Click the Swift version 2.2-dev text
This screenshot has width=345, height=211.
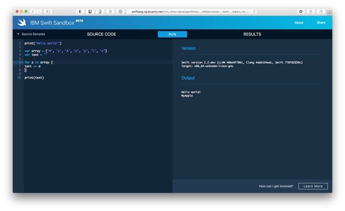coord(242,63)
